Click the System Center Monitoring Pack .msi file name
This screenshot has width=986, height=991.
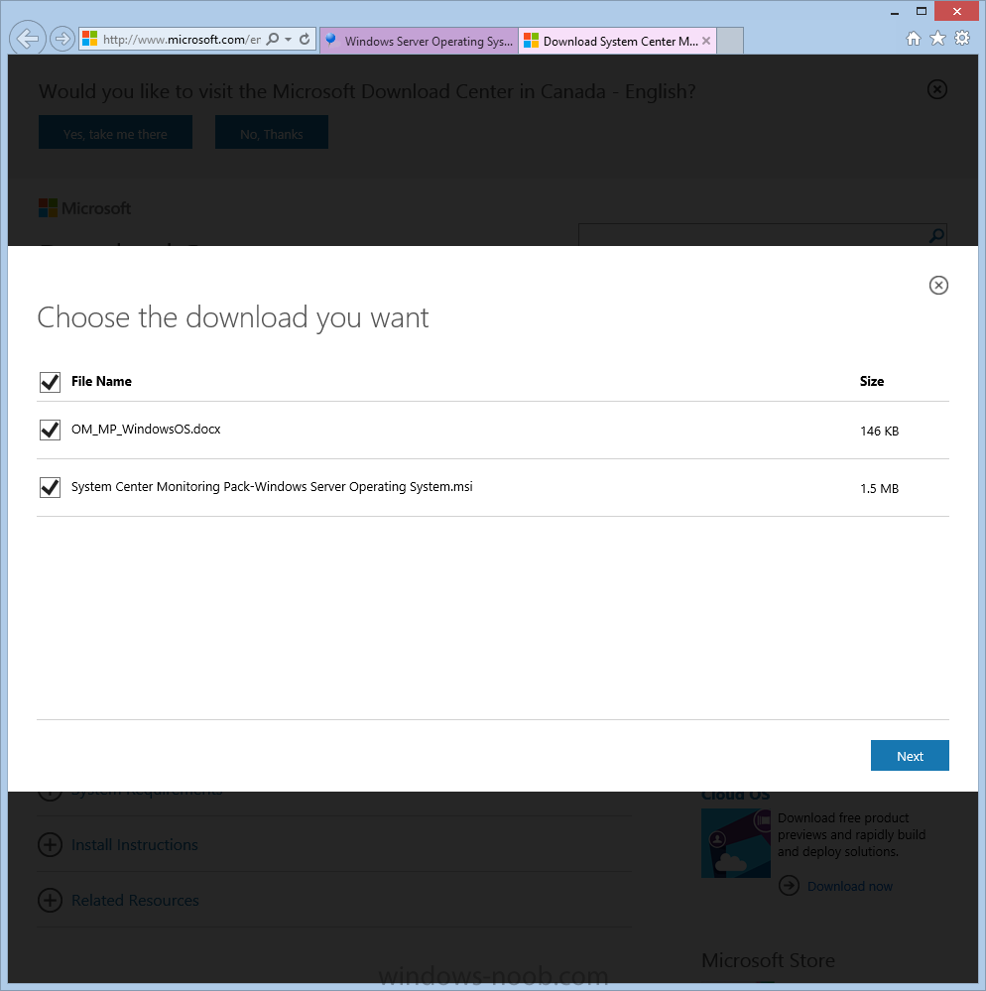pyautogui.click(x=272, y=487)
